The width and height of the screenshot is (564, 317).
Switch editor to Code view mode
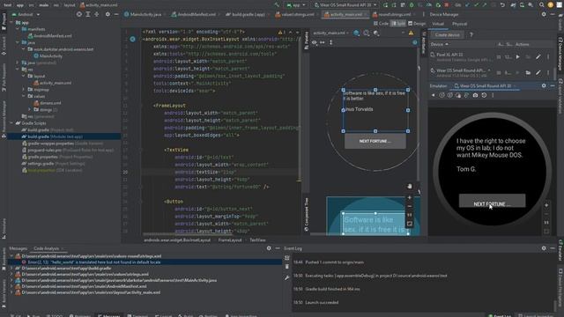(x=382, y=24)
